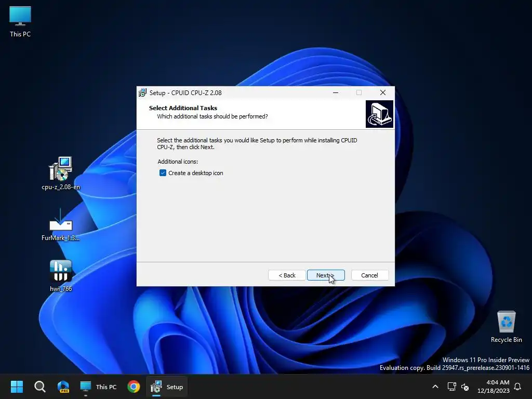Switch to This PC taskbar window
Viewport: 532px width, 399px height.
[98, 387]
